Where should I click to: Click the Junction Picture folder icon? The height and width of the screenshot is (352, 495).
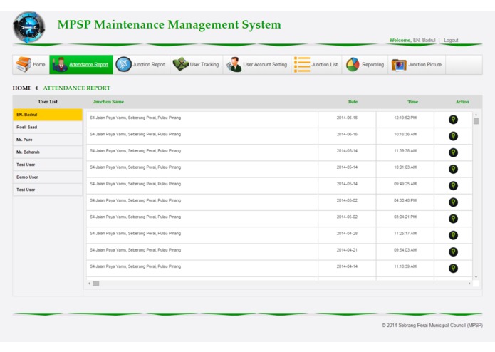point(399,65)
